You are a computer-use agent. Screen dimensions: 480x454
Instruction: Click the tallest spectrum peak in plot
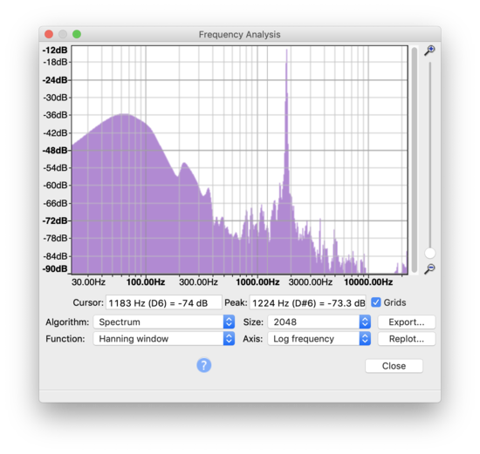[x=287, y=53]
